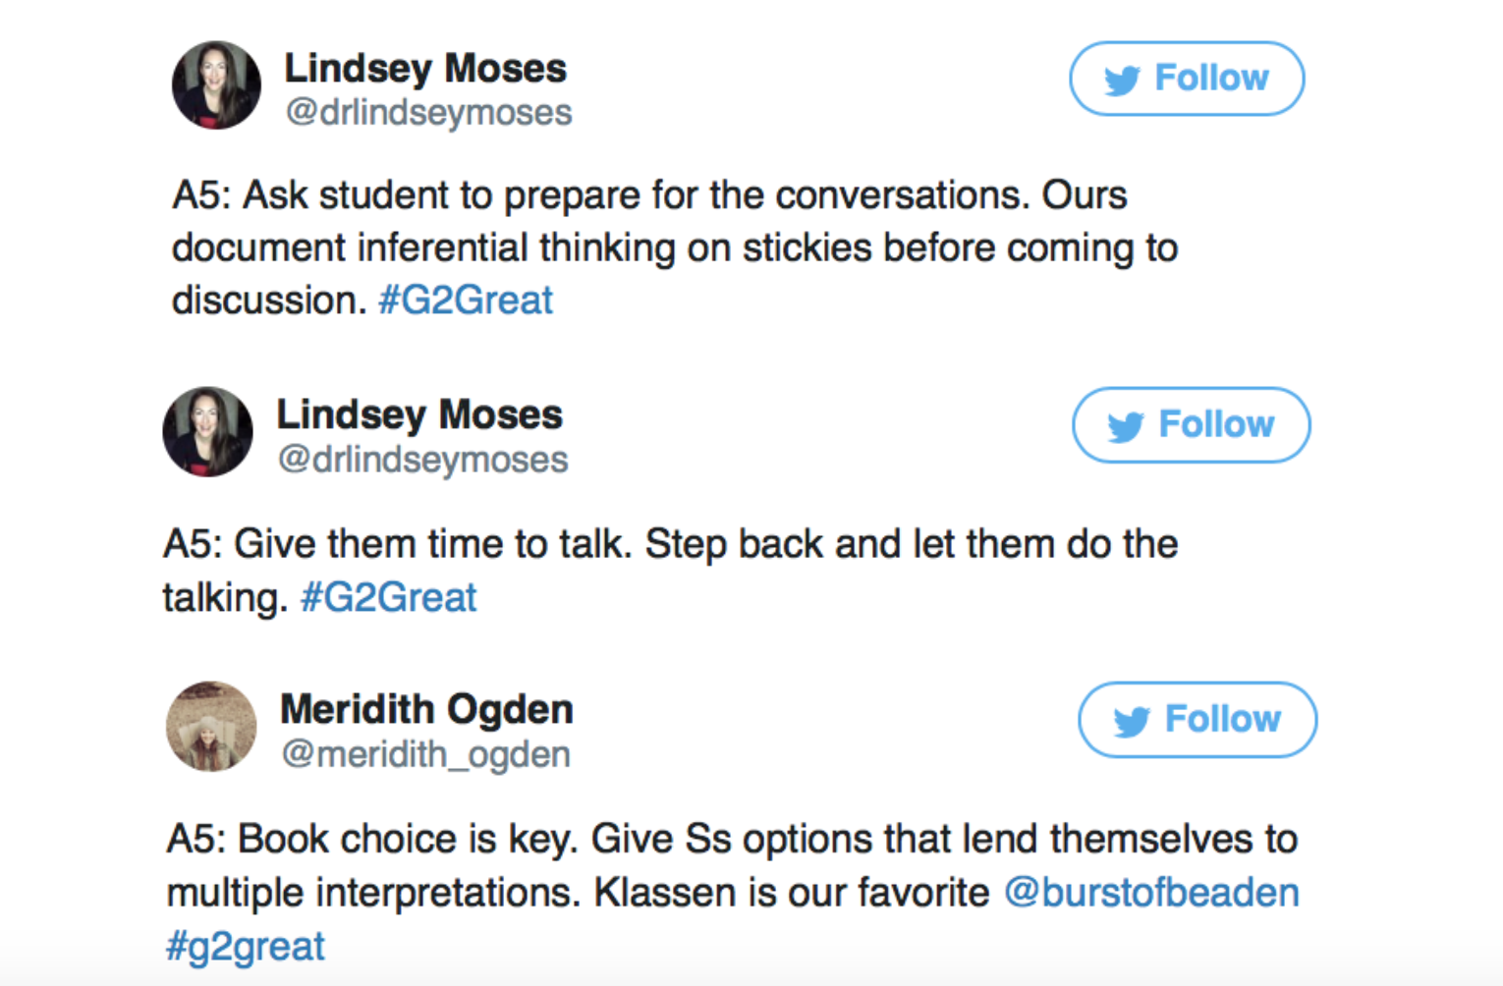Open lowercase #g2great hashtag in Meridith's tweet
The width and height of the screenshot is (1503, 986).
246,947
